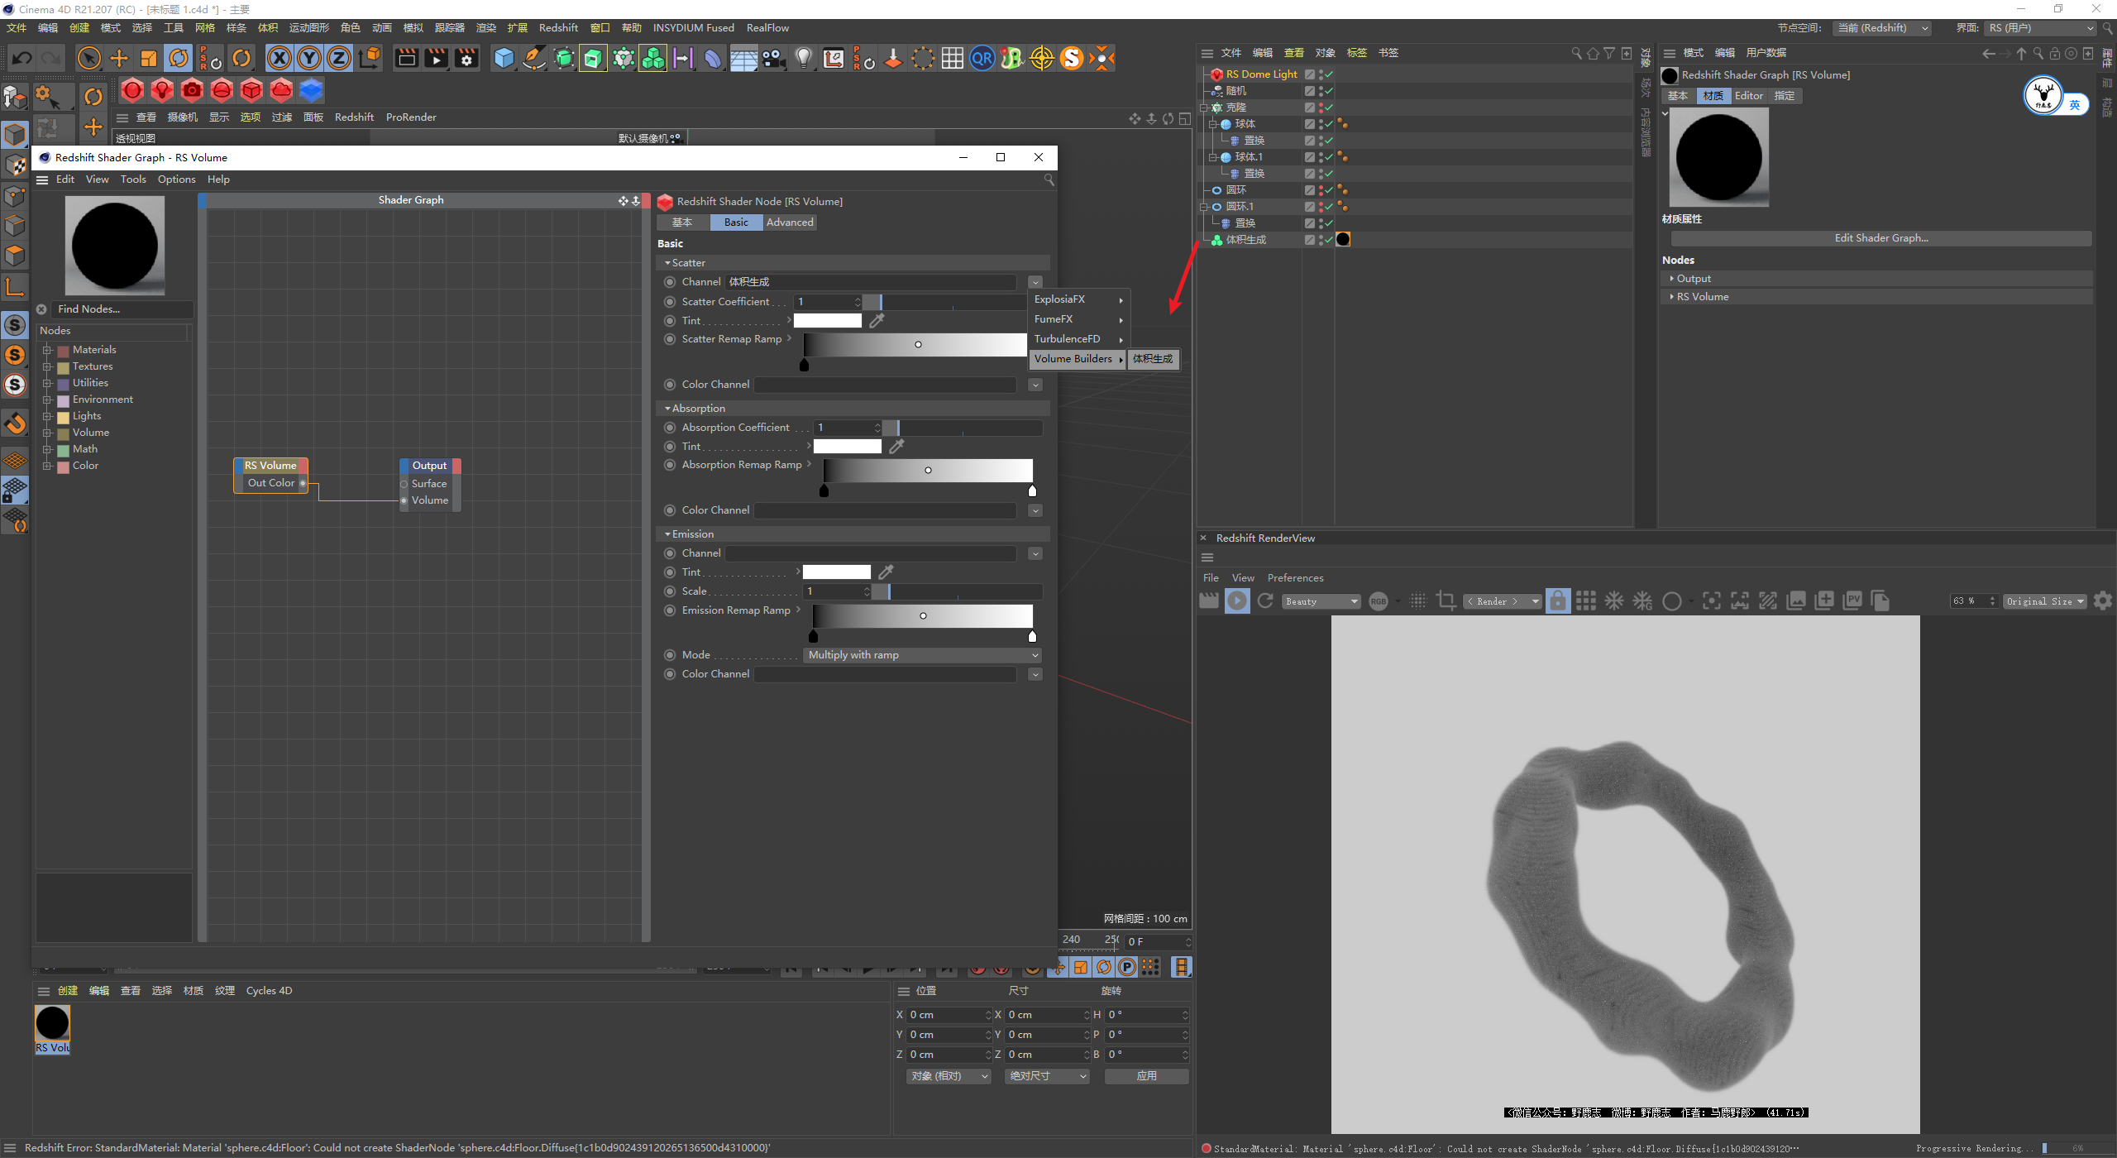This screenshot has height=1158, width=2117.
Task: Select the Move tool in the toolbar
Action: coord(119,59)
